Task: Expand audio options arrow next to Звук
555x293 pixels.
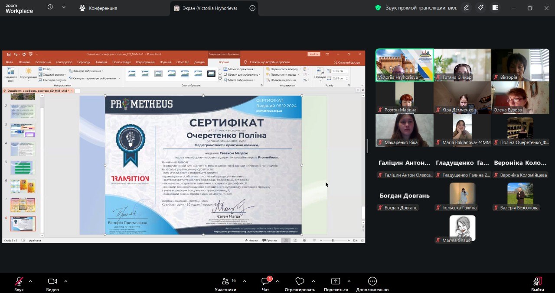Action: tap(30, 281)
